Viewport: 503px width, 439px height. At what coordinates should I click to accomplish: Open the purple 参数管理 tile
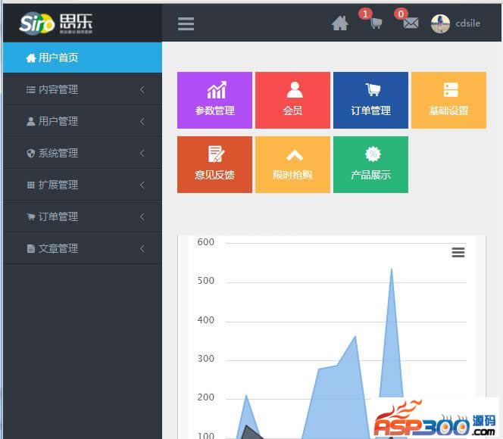(x=214, y=101)
